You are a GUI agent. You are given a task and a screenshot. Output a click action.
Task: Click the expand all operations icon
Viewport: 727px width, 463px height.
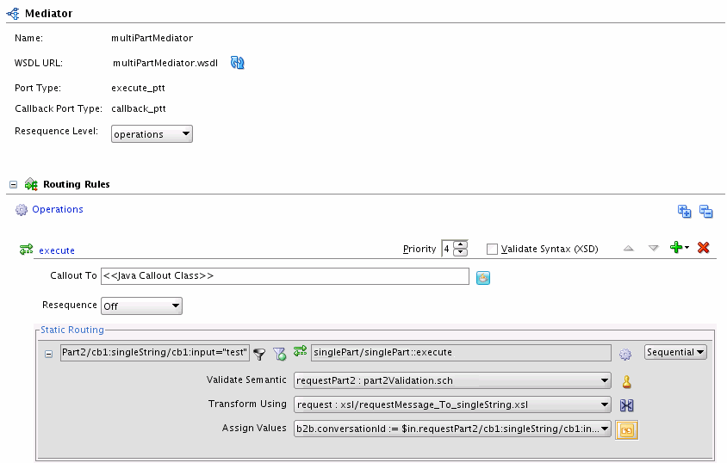pyautogui.click(x=684, y=211)
